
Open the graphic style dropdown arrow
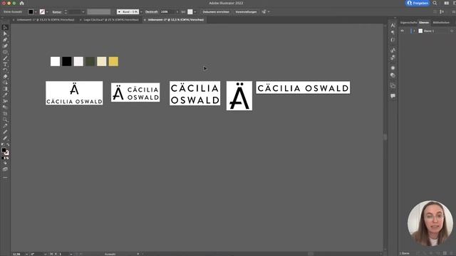click(x=195, y=12)
